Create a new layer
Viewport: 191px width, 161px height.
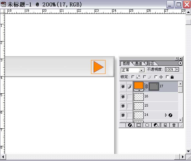165,125
